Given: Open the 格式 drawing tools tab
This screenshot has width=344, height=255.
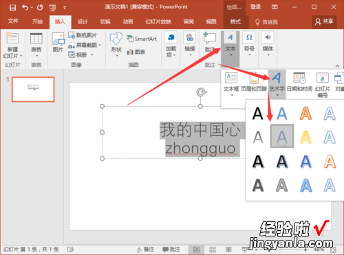Looking at the screenshot, I should click(235, 22).
